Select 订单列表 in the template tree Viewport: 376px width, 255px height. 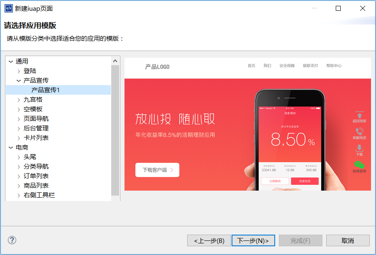[36, 176]
